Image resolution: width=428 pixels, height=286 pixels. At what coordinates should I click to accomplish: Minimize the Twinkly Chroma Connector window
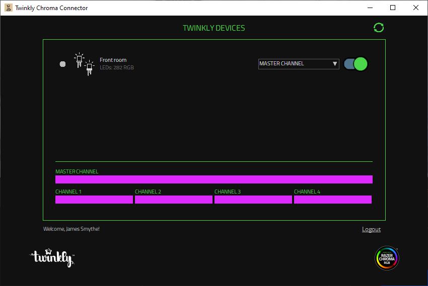[x=370, y=8]
